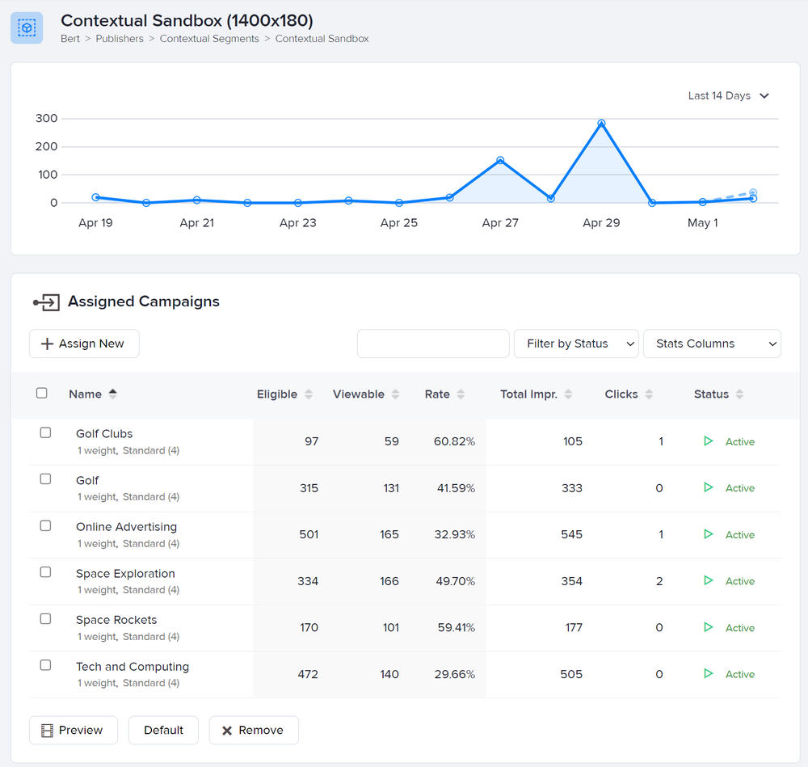Click the Total Impr. column header text
This screenshot has height=767, width=808.
coord(528,394)
